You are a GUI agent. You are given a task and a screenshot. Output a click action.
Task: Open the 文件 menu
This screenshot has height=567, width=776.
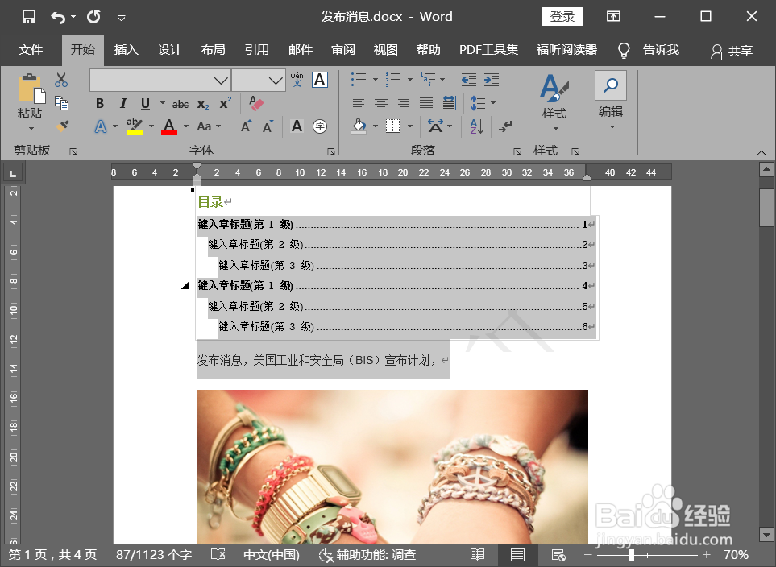coord(31,50)
